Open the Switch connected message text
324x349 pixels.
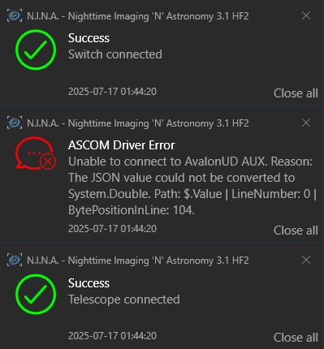pyautogui.click(x=115, y=54)
